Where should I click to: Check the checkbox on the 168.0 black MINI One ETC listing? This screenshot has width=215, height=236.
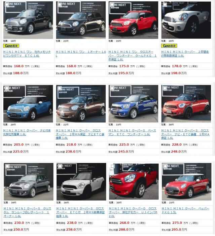point(7,4)
